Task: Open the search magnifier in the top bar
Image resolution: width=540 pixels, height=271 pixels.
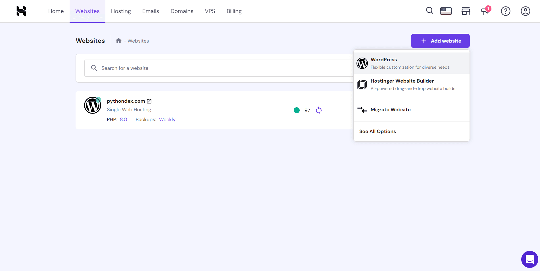Action: [430, 11]
